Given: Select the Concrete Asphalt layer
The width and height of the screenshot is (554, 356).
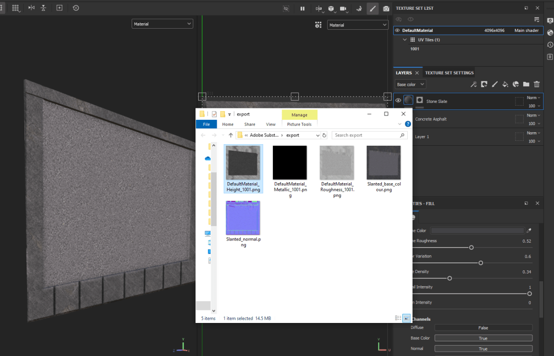Looking at the screenshot, I should tap(431, 119).
